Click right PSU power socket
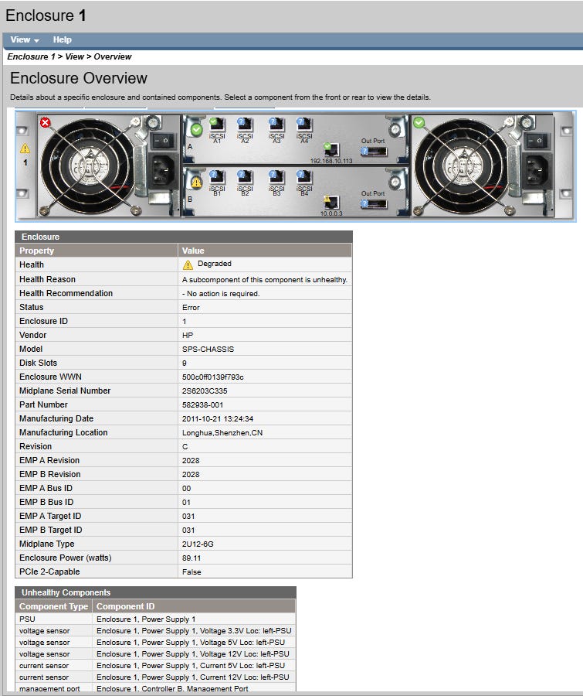This screenshot has height=696, width=583. 537,171
